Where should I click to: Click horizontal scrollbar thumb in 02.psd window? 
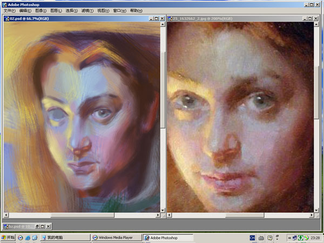coord(83,215)
